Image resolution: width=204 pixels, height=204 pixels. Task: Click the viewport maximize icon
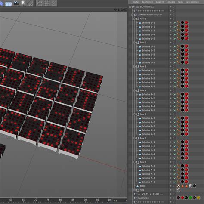coord(126,9)
